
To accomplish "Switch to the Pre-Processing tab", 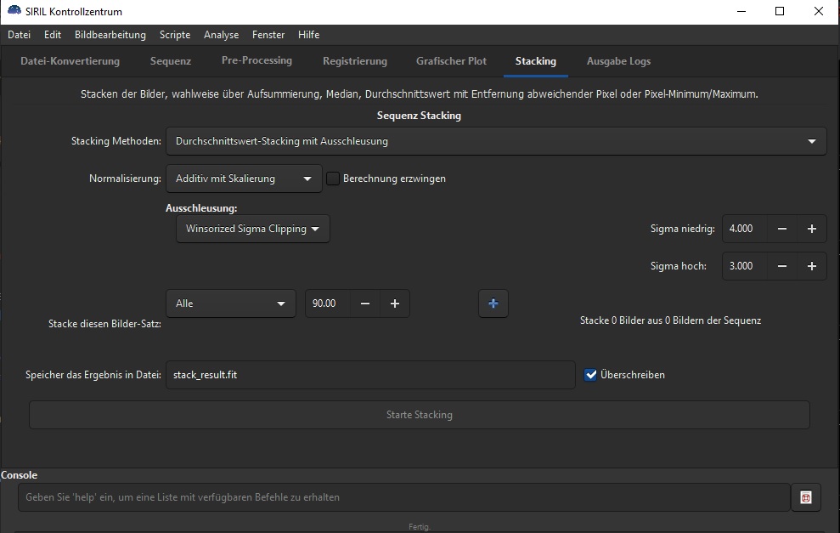I will coord(257,61).
